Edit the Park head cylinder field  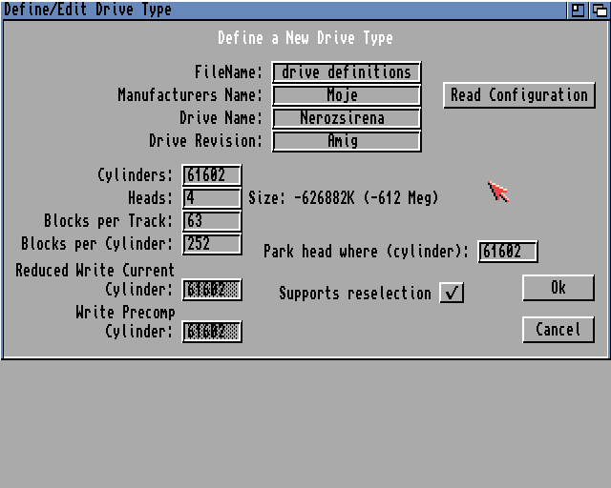tap(507, 252)
